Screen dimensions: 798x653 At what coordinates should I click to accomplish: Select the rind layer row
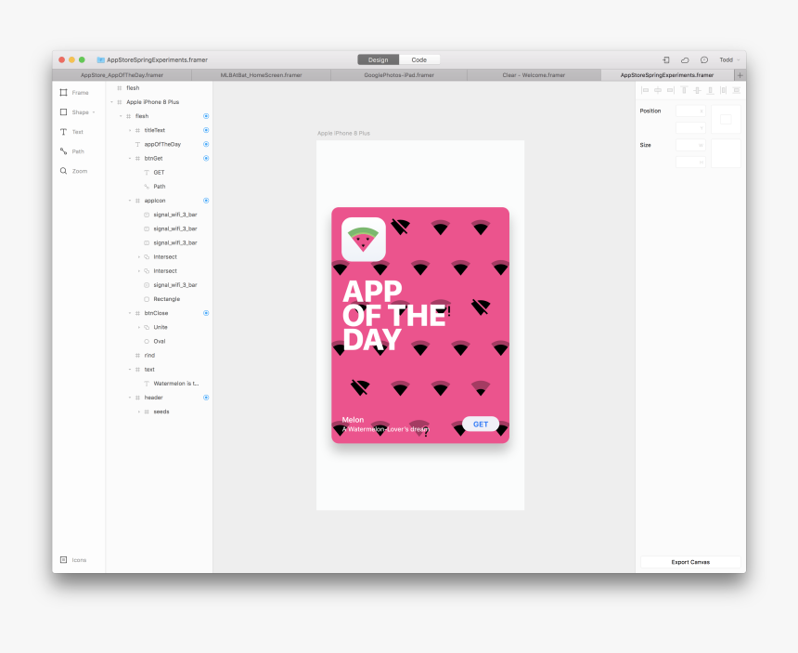(x=160, y=356)
